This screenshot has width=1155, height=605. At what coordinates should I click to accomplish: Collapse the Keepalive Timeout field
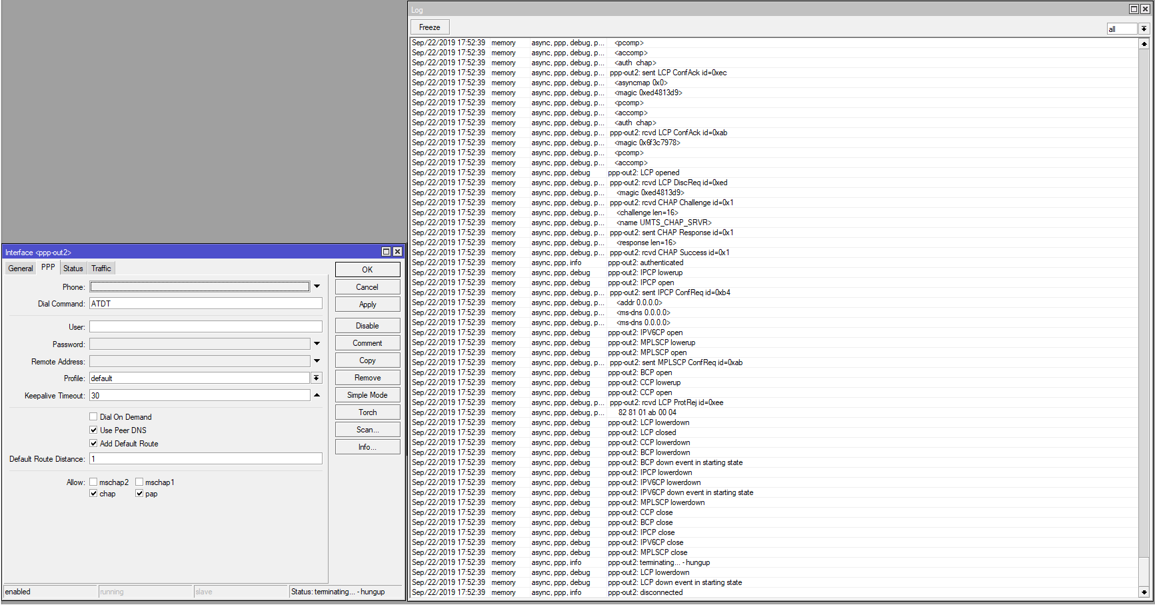317,395
